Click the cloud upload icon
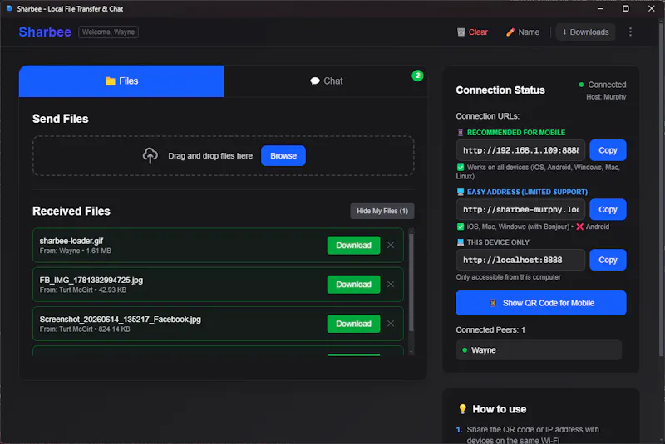 tap(150, 156)
